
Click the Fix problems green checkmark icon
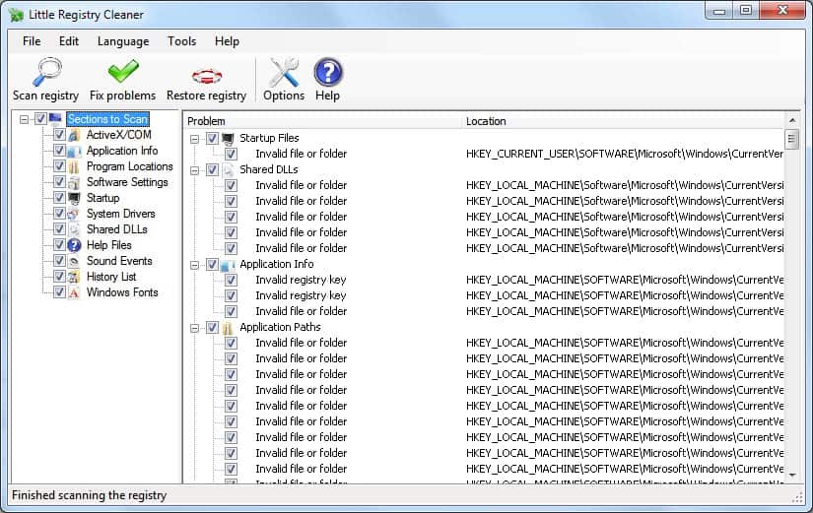pos(122,73)
